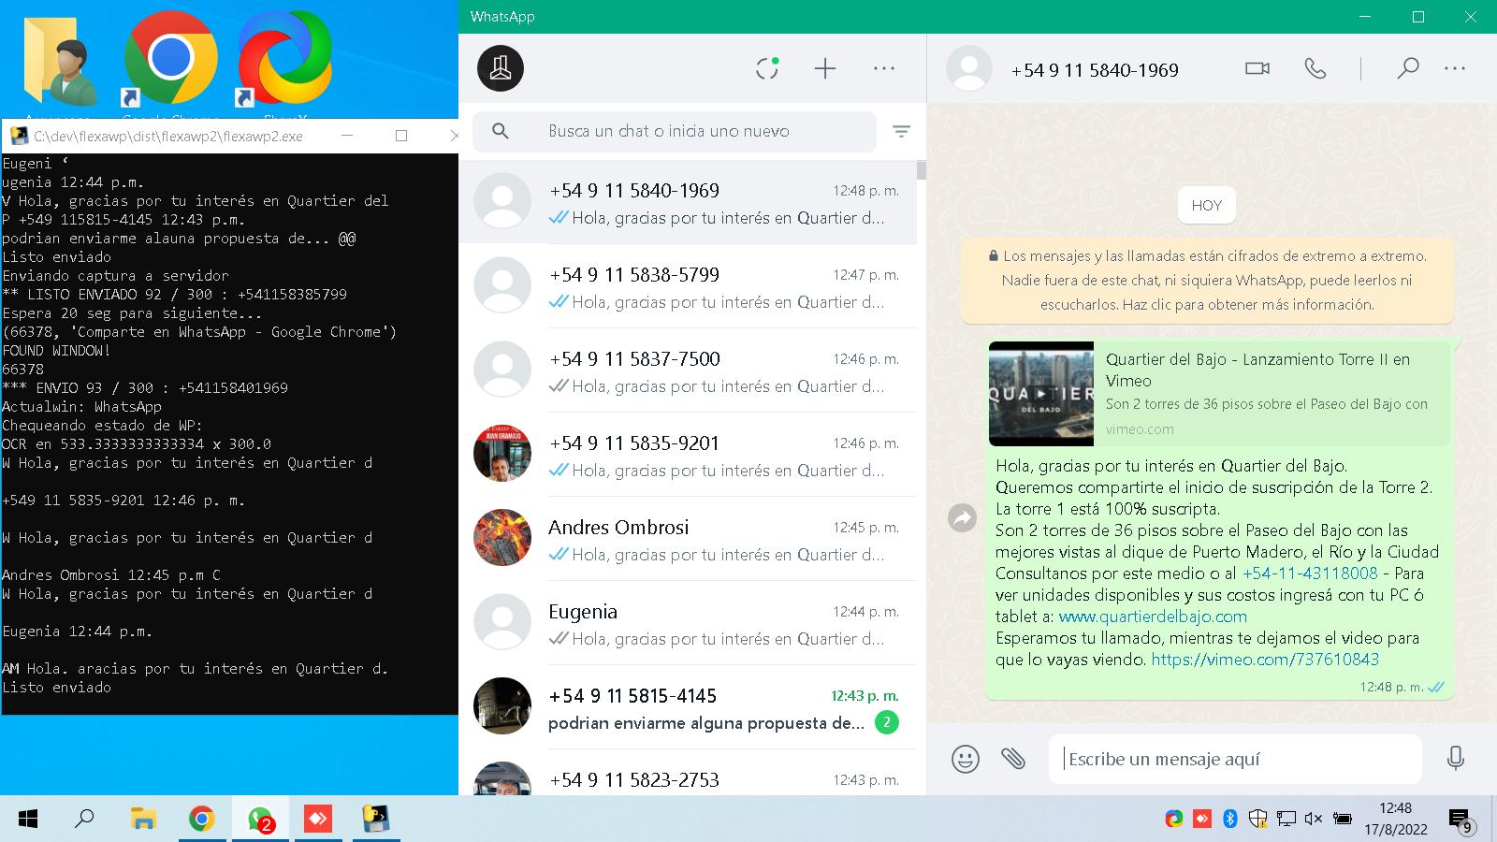This screenshot has width=1497, height=842.
Task: Open the WhatsApp Status circle icon
Action: pos(767,68)
